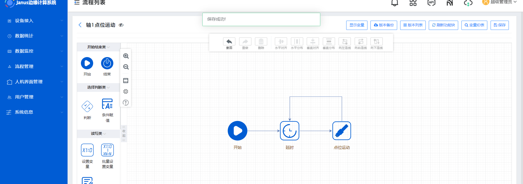
Task: Toggle the eye icon beside 轴1点位运动
Action: pos(121,25)
